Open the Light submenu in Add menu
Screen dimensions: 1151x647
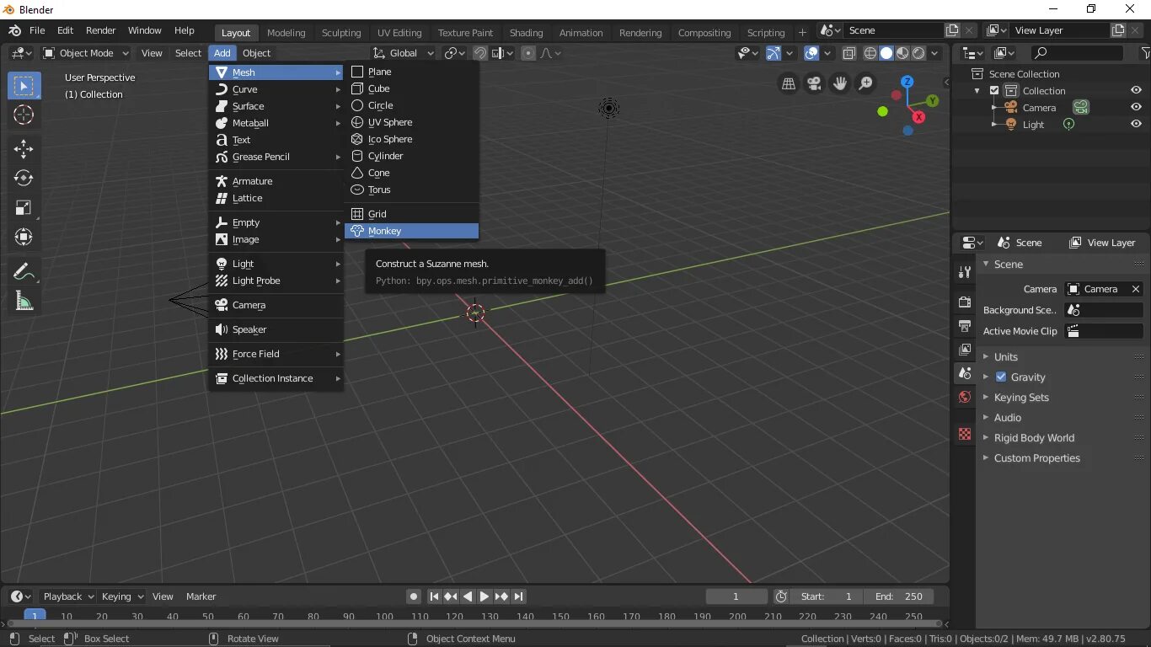coord(276,264)
